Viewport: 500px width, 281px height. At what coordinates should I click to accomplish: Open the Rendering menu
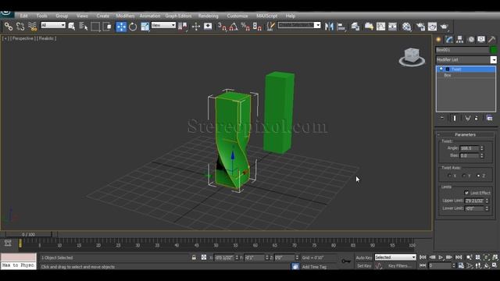(209, 16)
